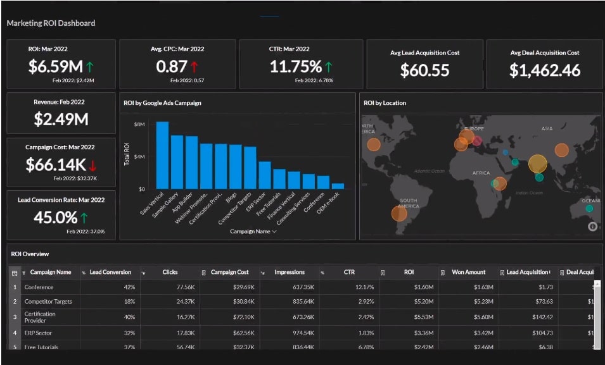Click the $5.20M ROI cell
Viewport: 605px width, 365px height.
[x=424, y=301]
